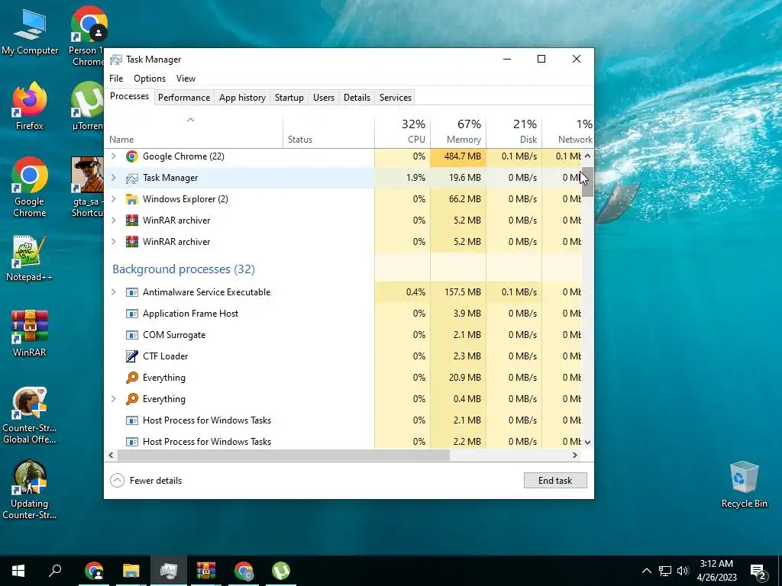Click the Application Frame Host icon

click(x=131, y=314)
